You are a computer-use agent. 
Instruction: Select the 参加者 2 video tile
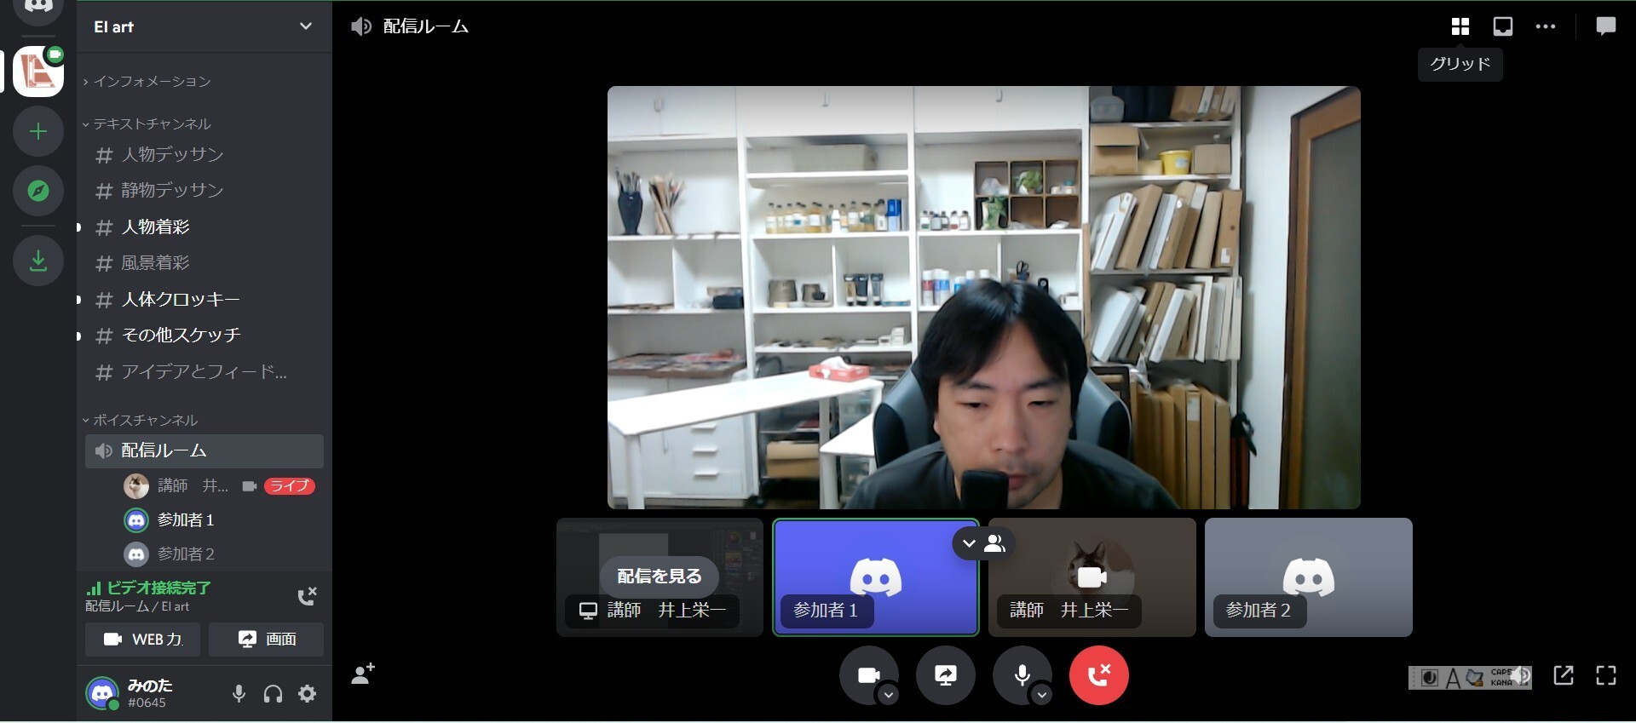click(1308, 577)
